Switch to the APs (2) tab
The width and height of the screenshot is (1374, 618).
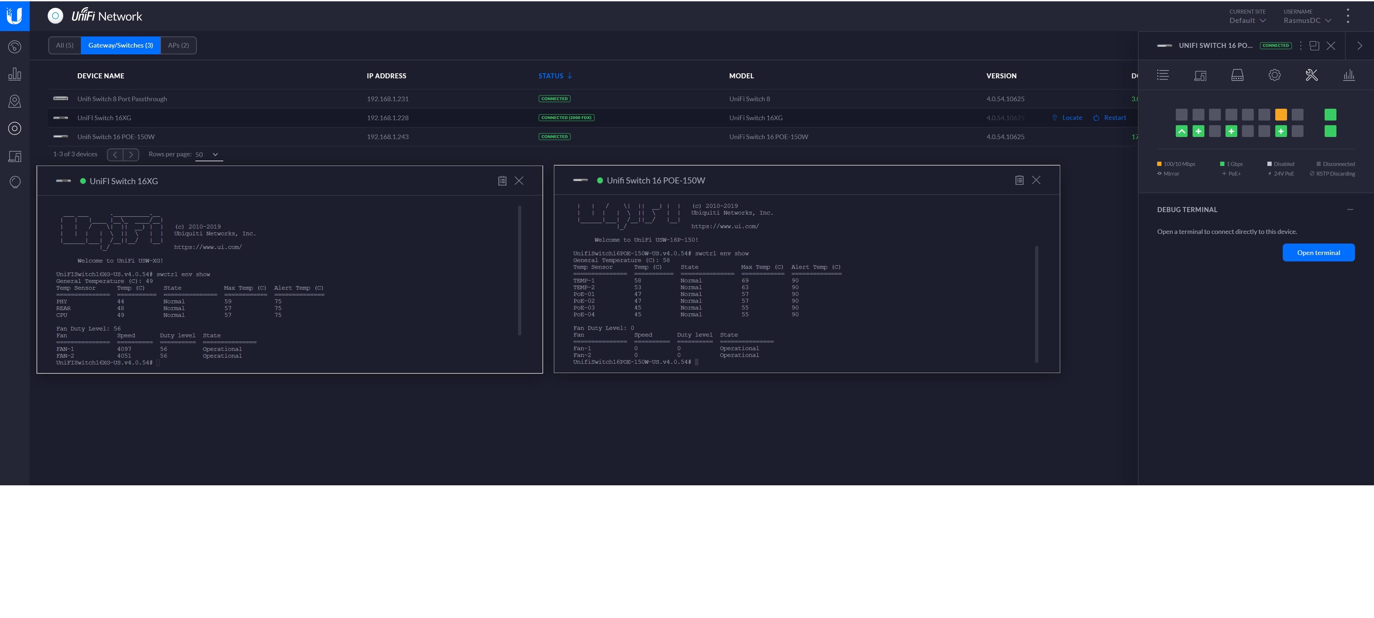click(178, 45)
